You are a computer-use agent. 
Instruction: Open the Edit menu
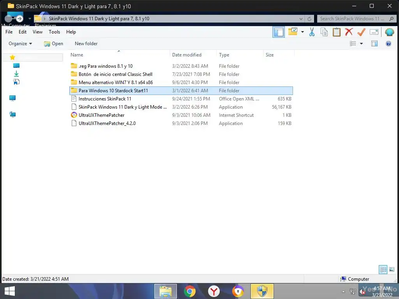click(22, 32)
